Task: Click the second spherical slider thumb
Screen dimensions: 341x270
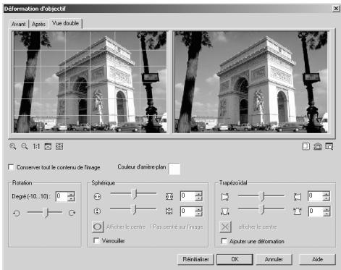Action: (x=135, y=209)
